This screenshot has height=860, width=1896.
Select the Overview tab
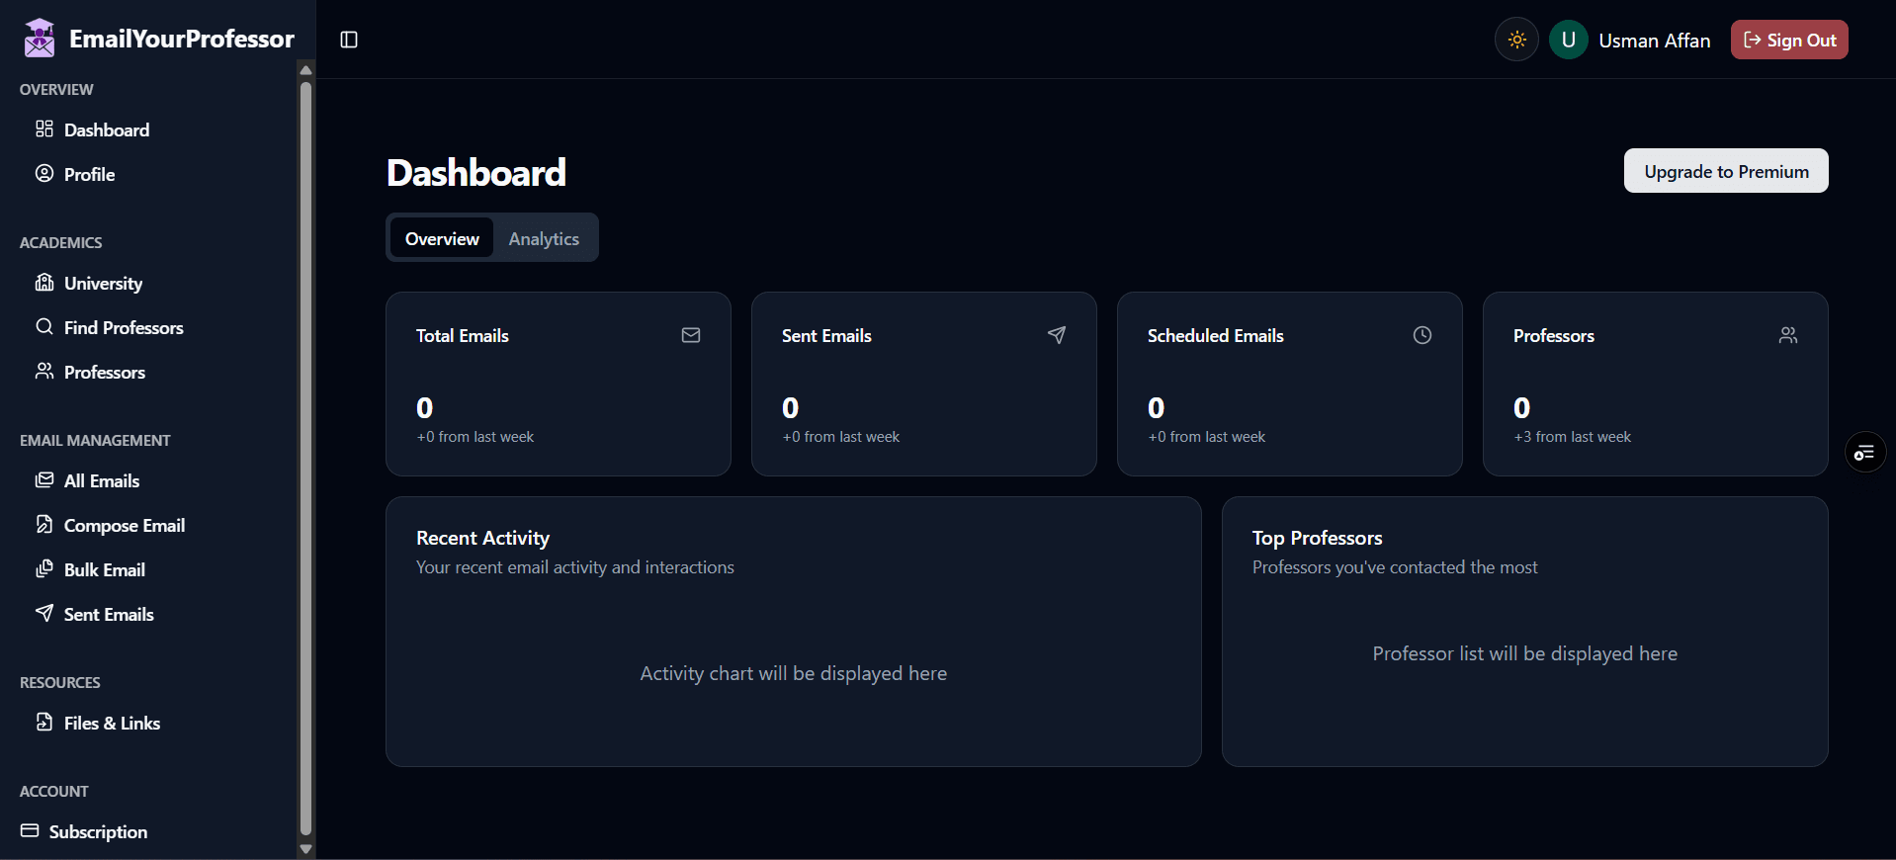pyautogui.click(x=442, y=239)
